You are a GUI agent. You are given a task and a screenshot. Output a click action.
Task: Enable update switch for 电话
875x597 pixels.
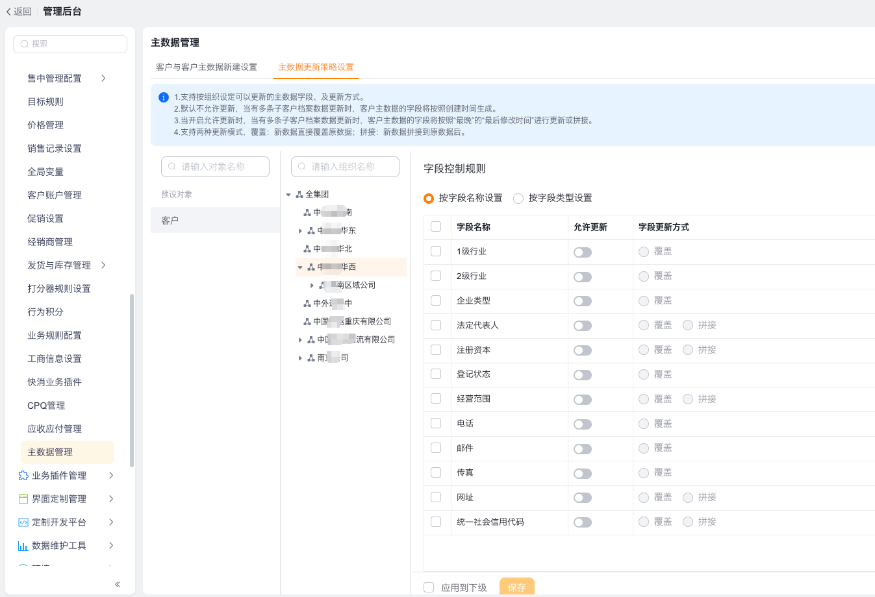pyautogui.click(x=583, y=424)
